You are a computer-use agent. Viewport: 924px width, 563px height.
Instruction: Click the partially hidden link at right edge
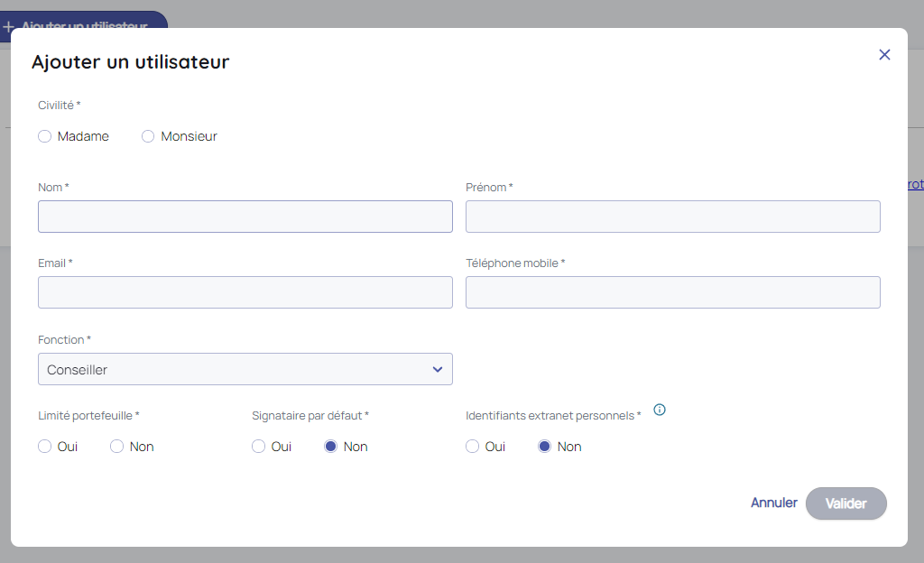915,184
